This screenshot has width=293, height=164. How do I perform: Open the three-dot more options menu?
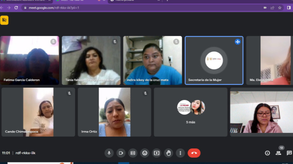[180, 153]
